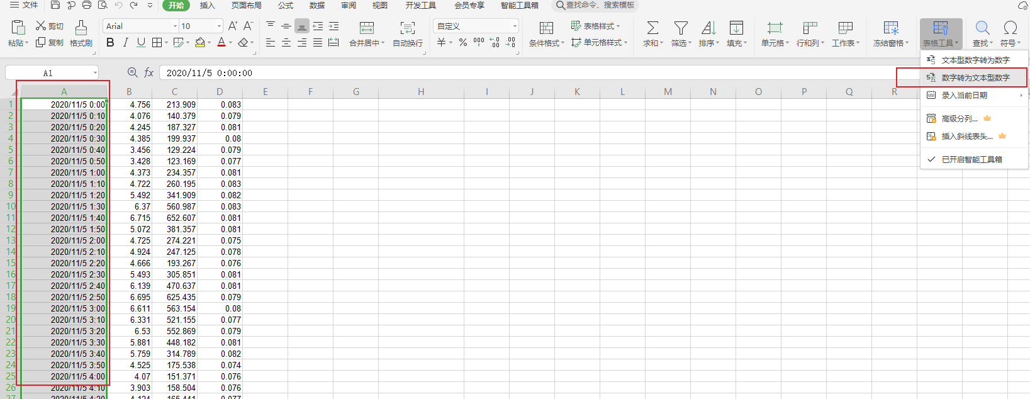This screenshot has height=399, width=1030.
Task: Click the insert function fx icon
Action: pyautogui.click(x=149, y=72)
